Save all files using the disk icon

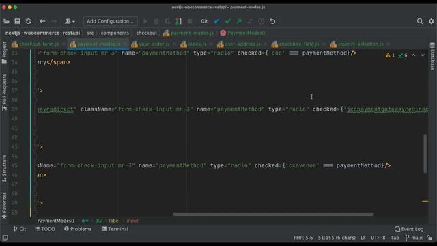[x=17, y=21]
